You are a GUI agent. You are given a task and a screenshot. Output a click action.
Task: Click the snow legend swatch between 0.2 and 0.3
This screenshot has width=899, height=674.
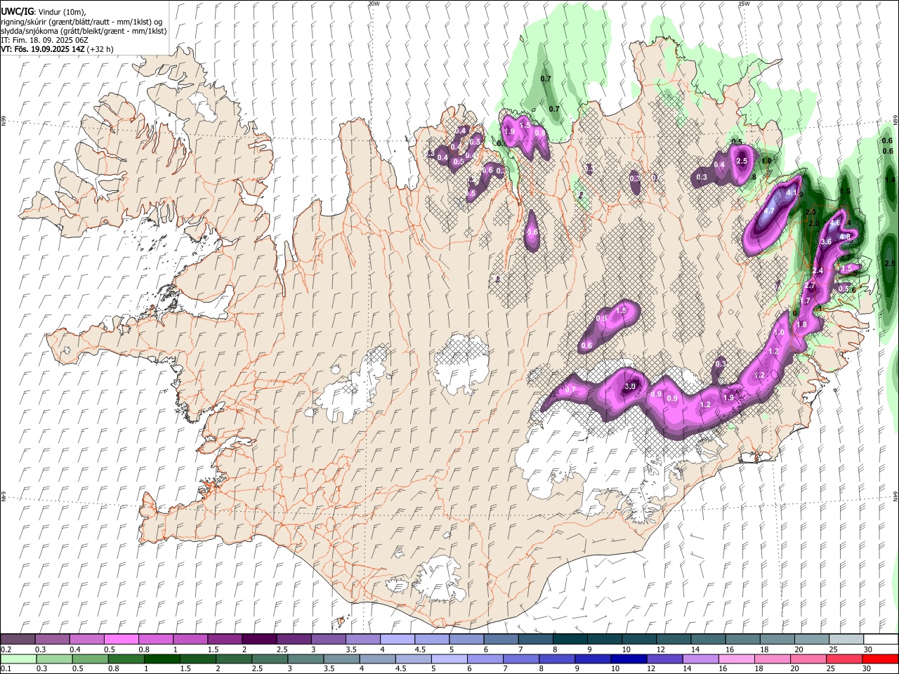[x=18, y=639]
